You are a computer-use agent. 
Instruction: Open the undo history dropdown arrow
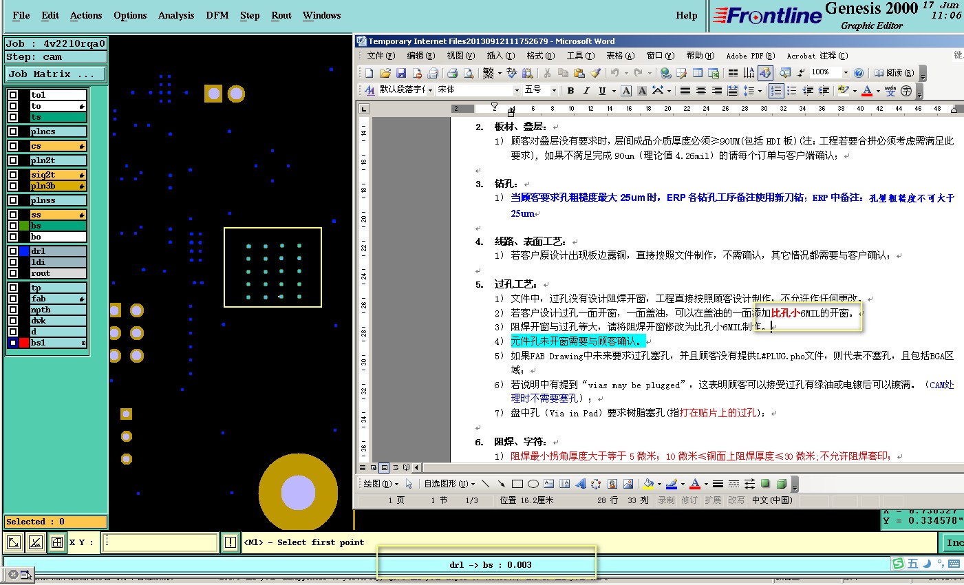click(626, 73)
